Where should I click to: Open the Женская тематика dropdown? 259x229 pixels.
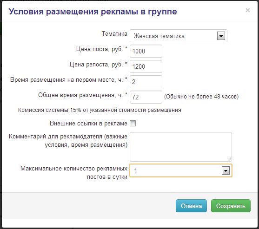point(179,36)
